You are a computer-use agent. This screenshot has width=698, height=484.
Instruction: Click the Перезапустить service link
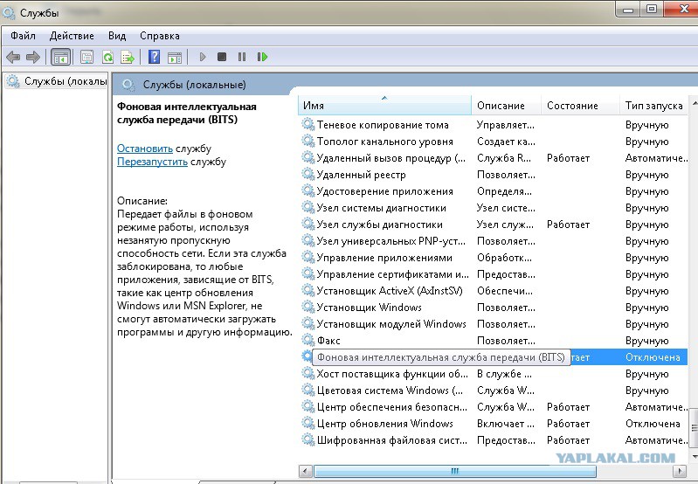click(x=152, y=162)
